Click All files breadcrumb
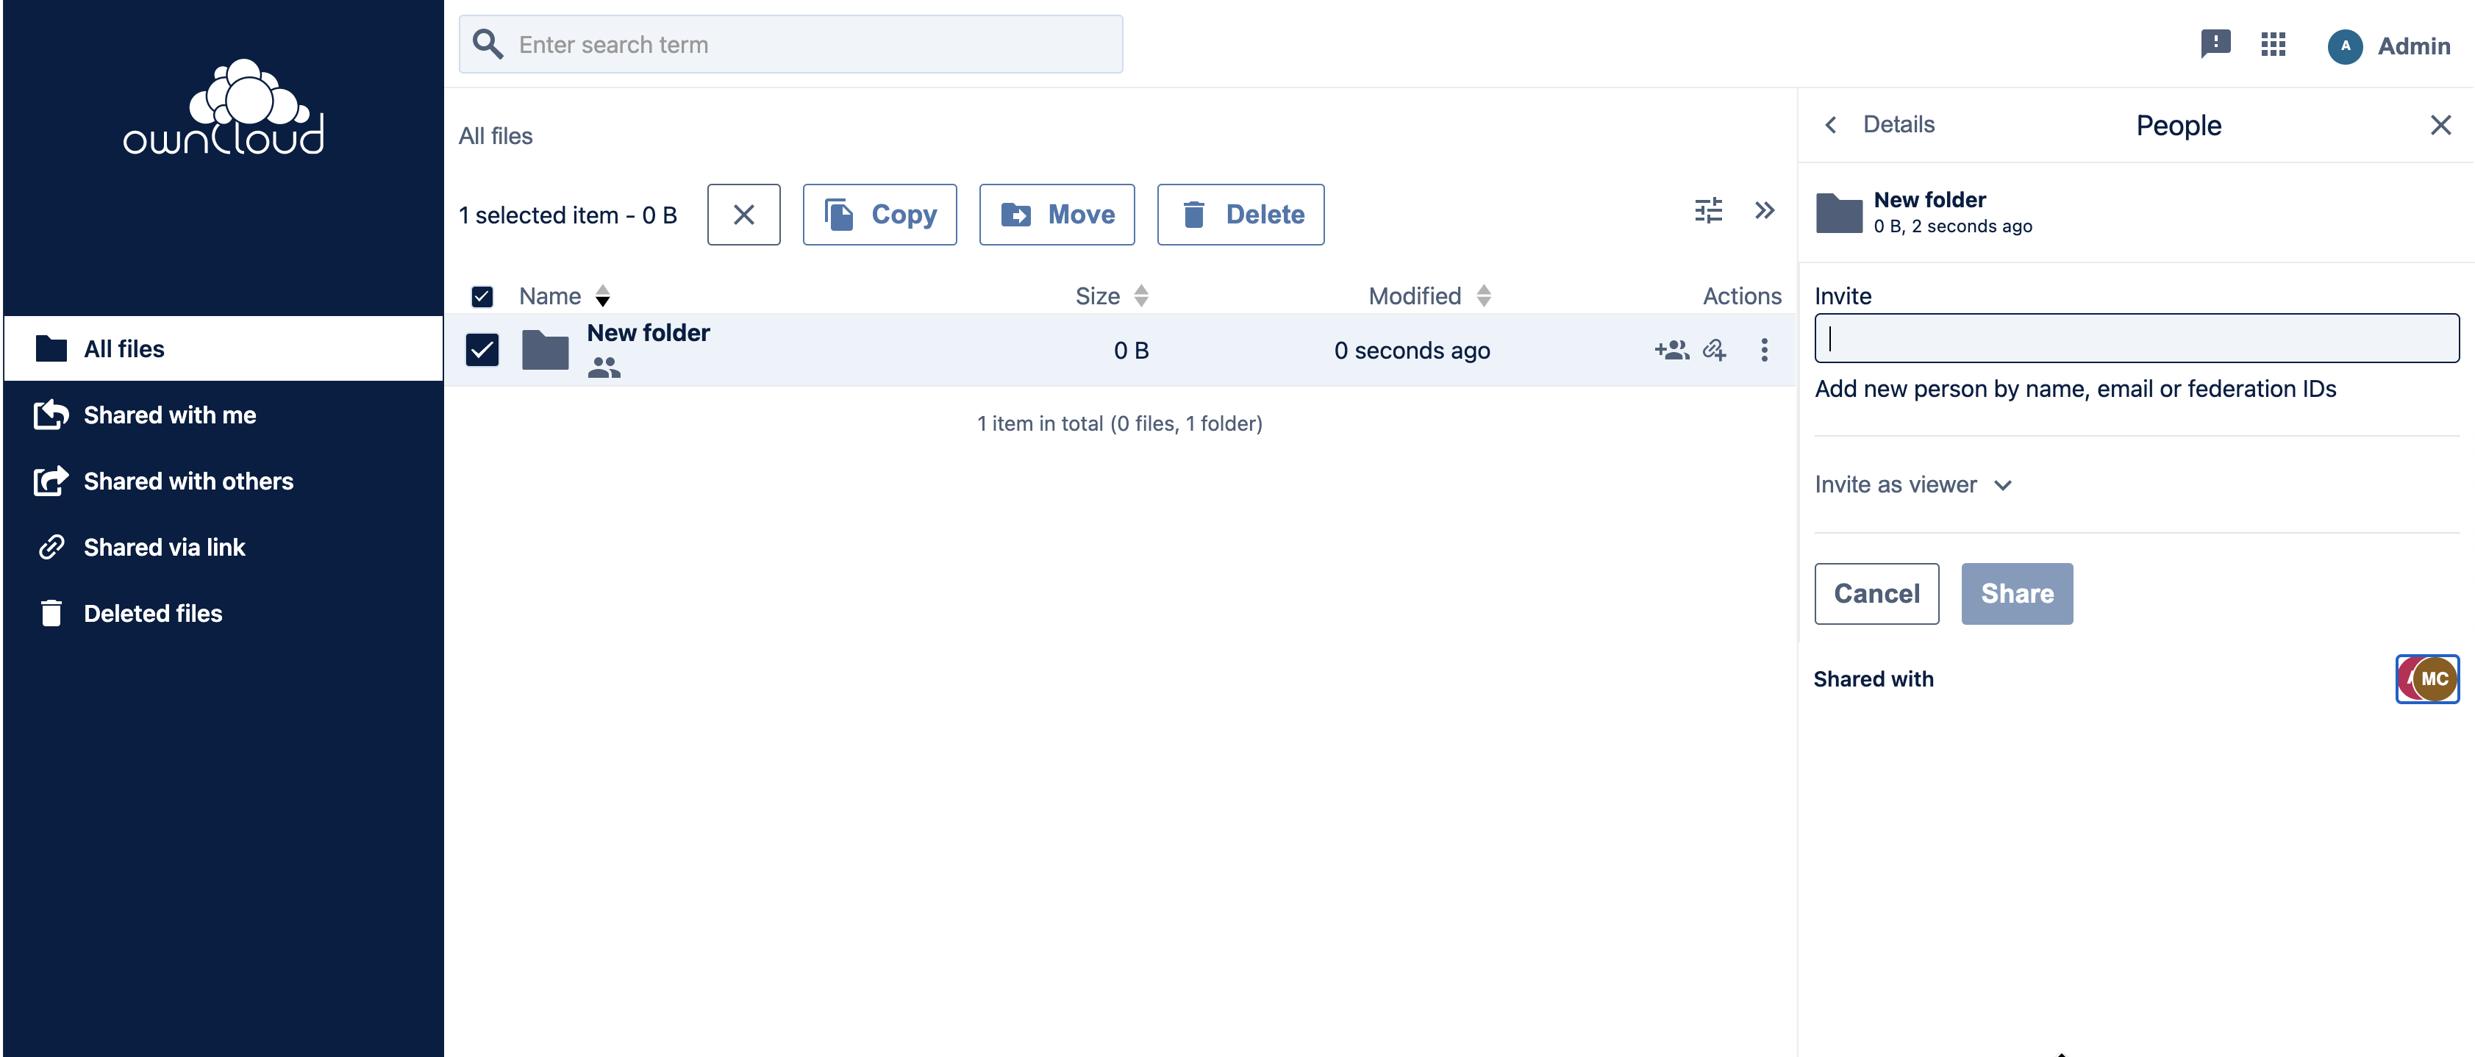The width and height of the screenshot is (2475, 1057). click(x=496, y=136)
